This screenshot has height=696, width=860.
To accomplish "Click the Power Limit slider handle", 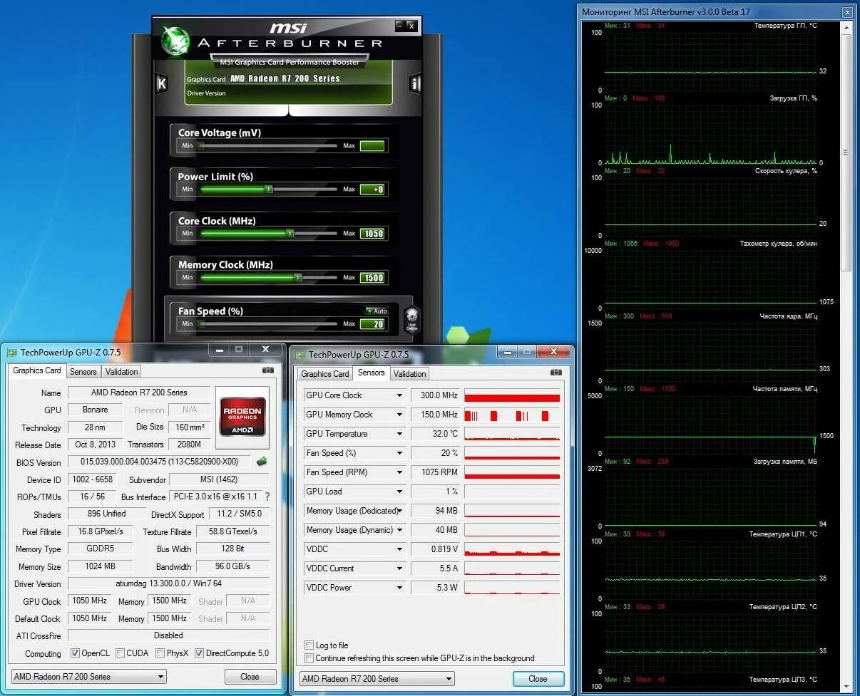I will pos(268,189).
